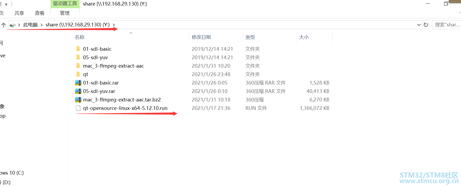Image resolution: width=461 pixels, height=187 pixels.
Task: Expand chevron after share (Y:) breadcrumb
Action: coord(114,25)
